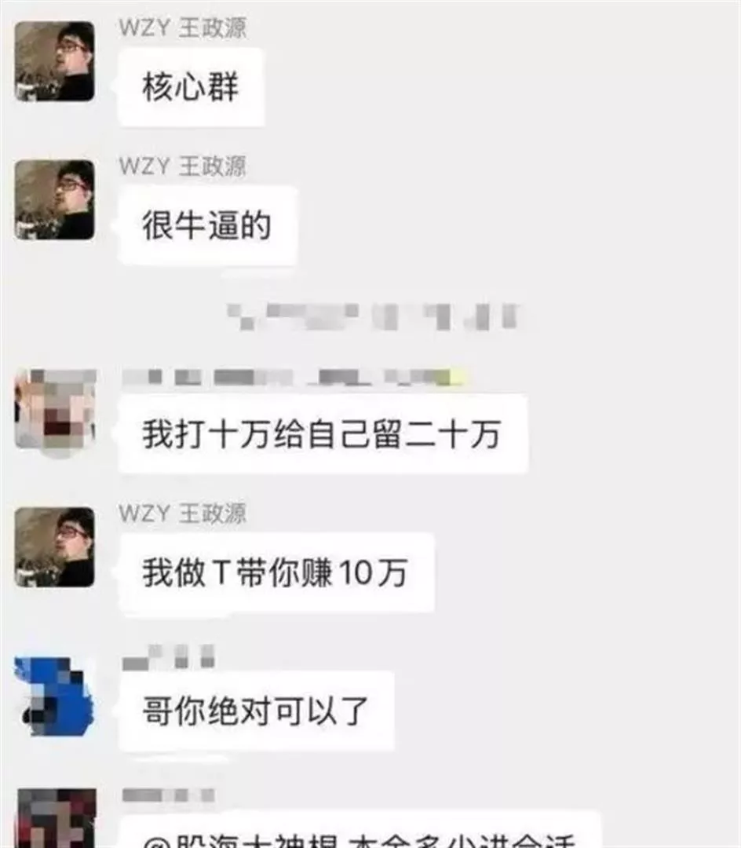741x848 pixels.
Task: Click empty chat area right of 核心群 bubble
Action: (x=487, y=87)
